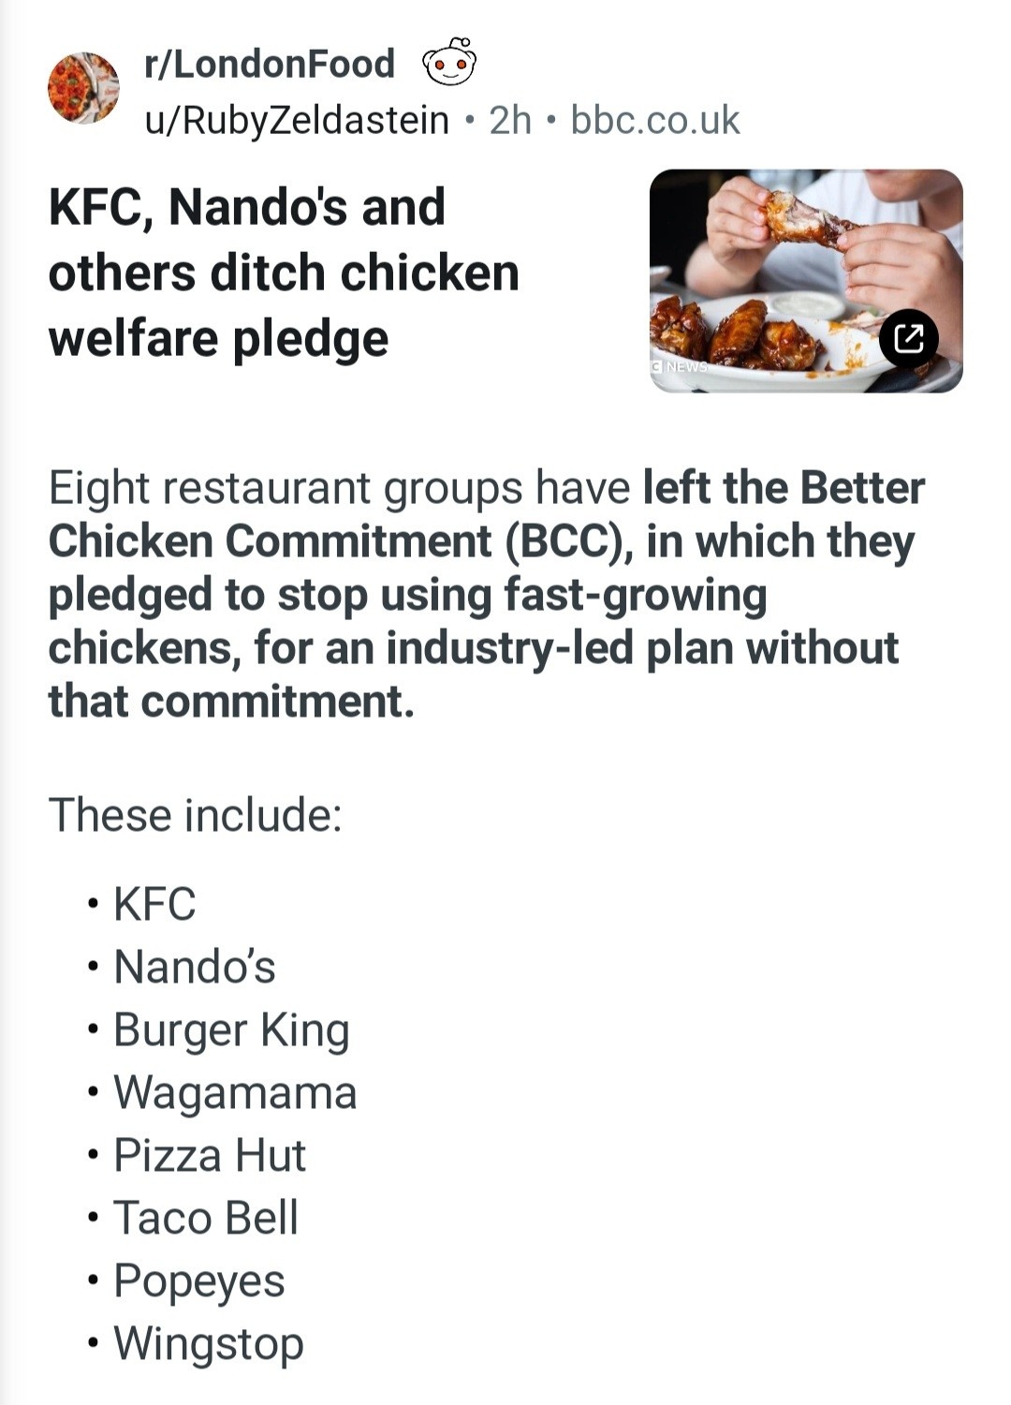Click the bold Better Chicken Commitment paragraph
The height and width of the screenshot is (1405, 1011).
[487, 594]
